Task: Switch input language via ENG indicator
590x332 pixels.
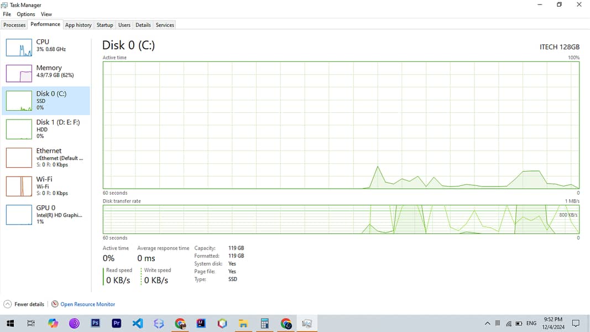Action: pos(531,323)
